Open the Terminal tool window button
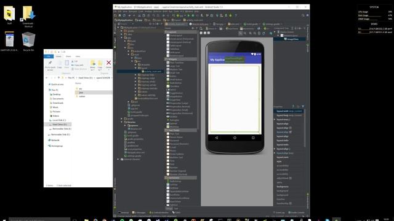Viewport: 394px width, 221px height. click(124, 212)
